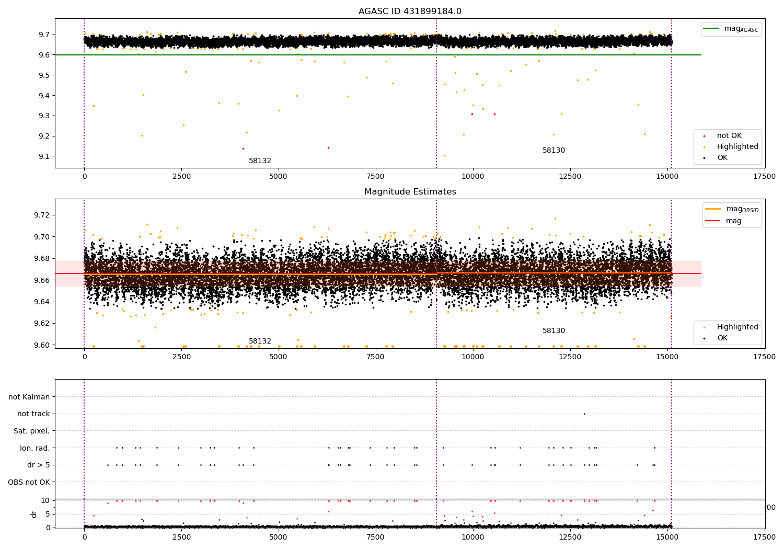Click the "58132" annotation in the middle plot

260,341
